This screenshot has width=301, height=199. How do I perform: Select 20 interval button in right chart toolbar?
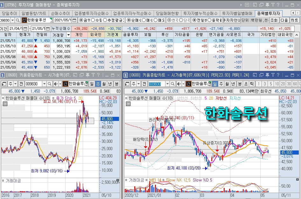(x=283, y=84)
